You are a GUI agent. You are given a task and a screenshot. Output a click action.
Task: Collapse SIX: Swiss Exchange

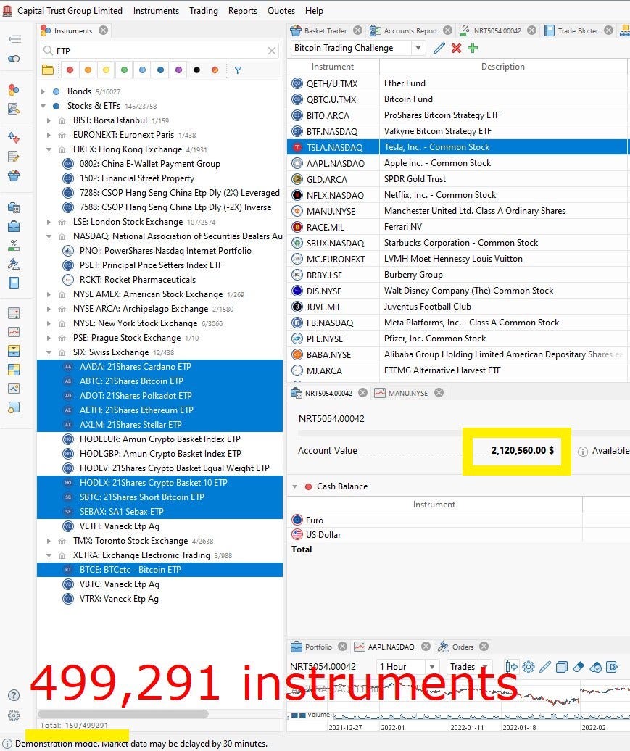tap(49, 352)
